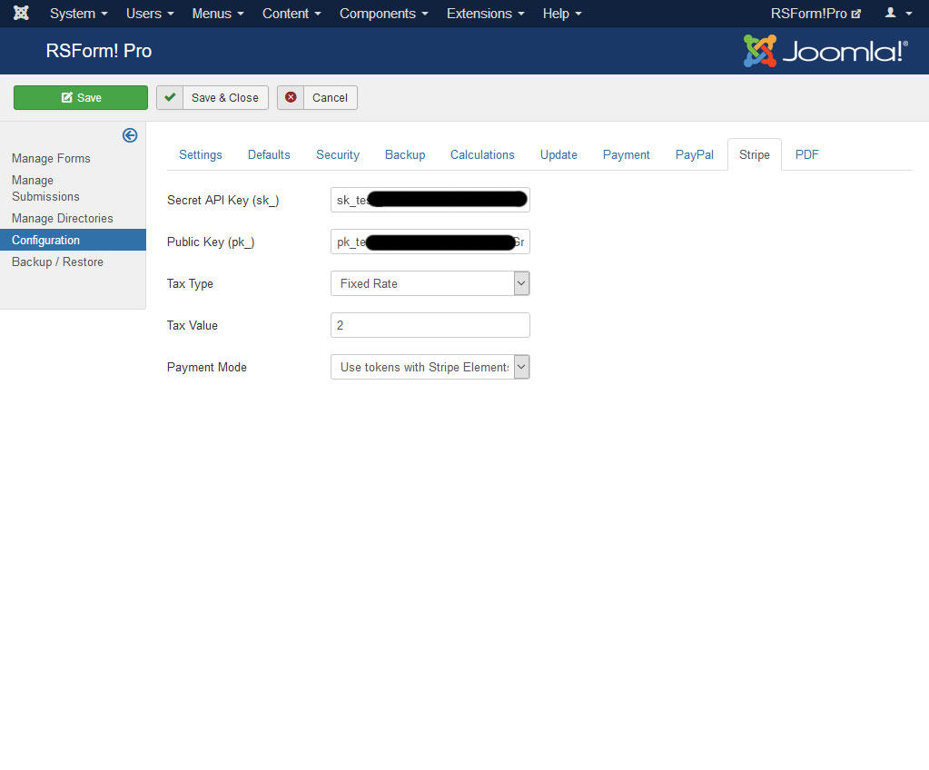
Task: Open the RSForm!Pro external site link
Action: [x=815, y=14]
